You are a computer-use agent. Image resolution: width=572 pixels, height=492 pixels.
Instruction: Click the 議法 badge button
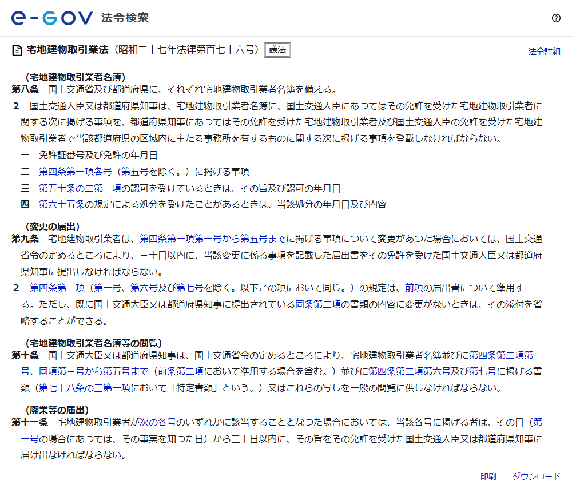[x=277, y=50]
